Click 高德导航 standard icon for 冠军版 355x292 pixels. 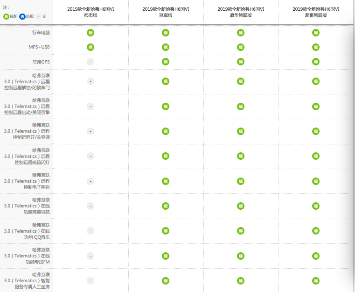[x=166, y=206]
